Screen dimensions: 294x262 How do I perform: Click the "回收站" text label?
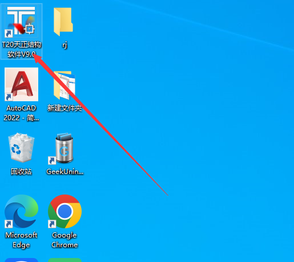[21, 172]
